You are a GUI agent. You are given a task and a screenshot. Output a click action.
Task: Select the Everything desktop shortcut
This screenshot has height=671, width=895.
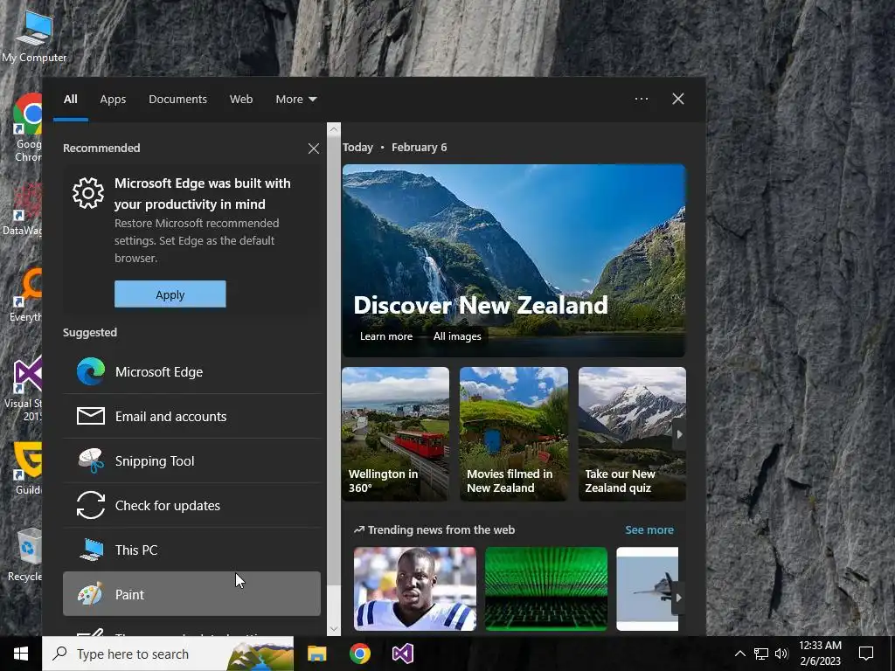click(26, 295)
